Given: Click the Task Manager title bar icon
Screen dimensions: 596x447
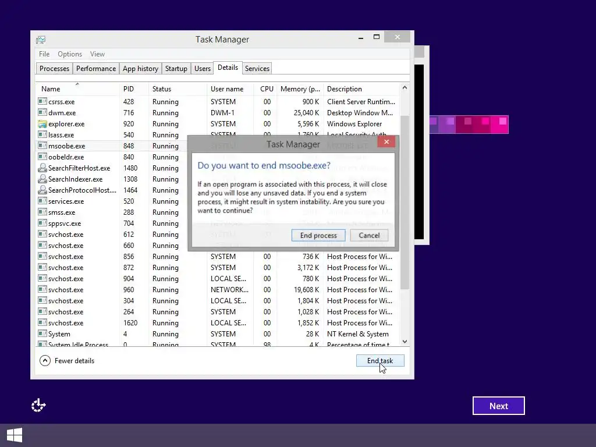Looking at the screenshot, I should (x=41, y=40).
